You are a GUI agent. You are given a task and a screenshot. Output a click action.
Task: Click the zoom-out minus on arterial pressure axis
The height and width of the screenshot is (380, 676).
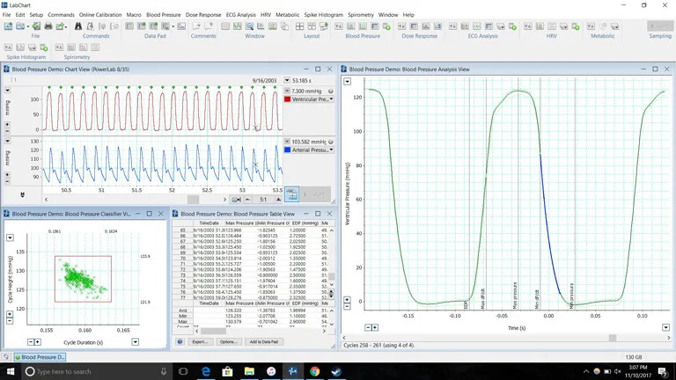tap(8, 182)
